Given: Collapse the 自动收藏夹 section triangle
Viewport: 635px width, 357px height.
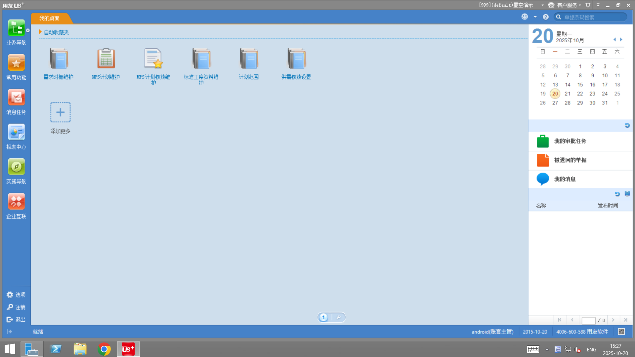Looking at the screenshot, I should 40,32.
